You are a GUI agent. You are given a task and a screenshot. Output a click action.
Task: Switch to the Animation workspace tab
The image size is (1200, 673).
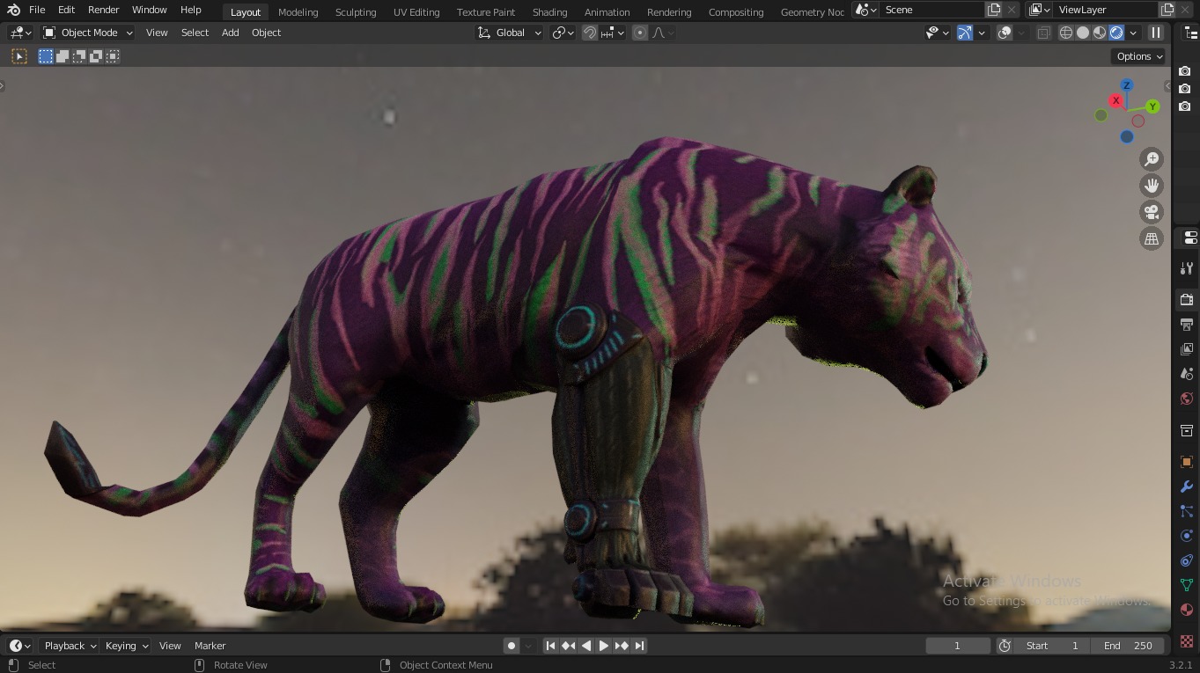(x=607, y=12)
